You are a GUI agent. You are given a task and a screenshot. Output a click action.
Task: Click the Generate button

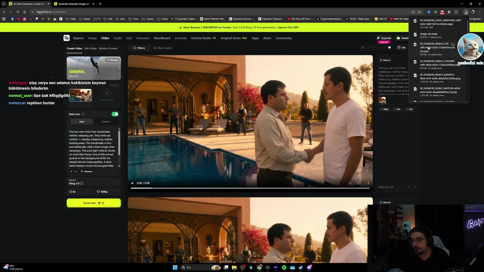click(x=94, y=203)
